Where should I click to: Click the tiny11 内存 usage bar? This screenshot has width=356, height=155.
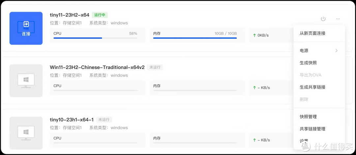195,38
